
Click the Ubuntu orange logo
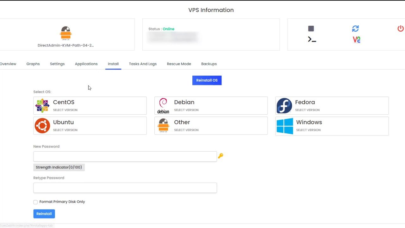tap(42, 126)
